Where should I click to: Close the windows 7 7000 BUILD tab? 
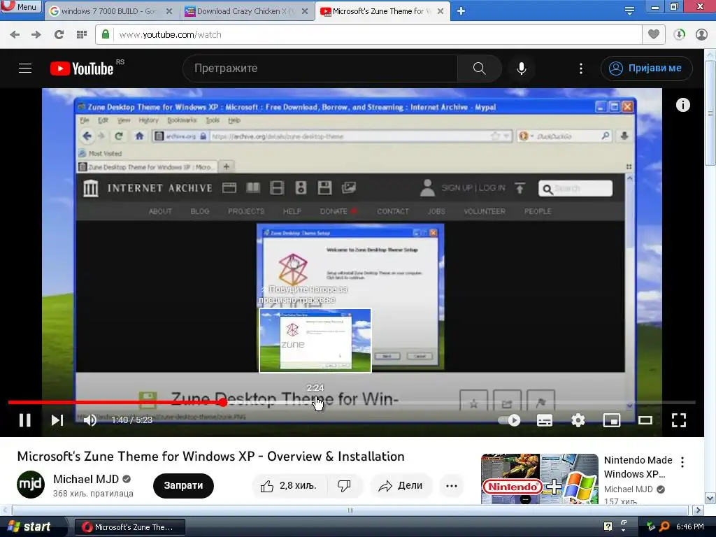(x=169, y=11)
